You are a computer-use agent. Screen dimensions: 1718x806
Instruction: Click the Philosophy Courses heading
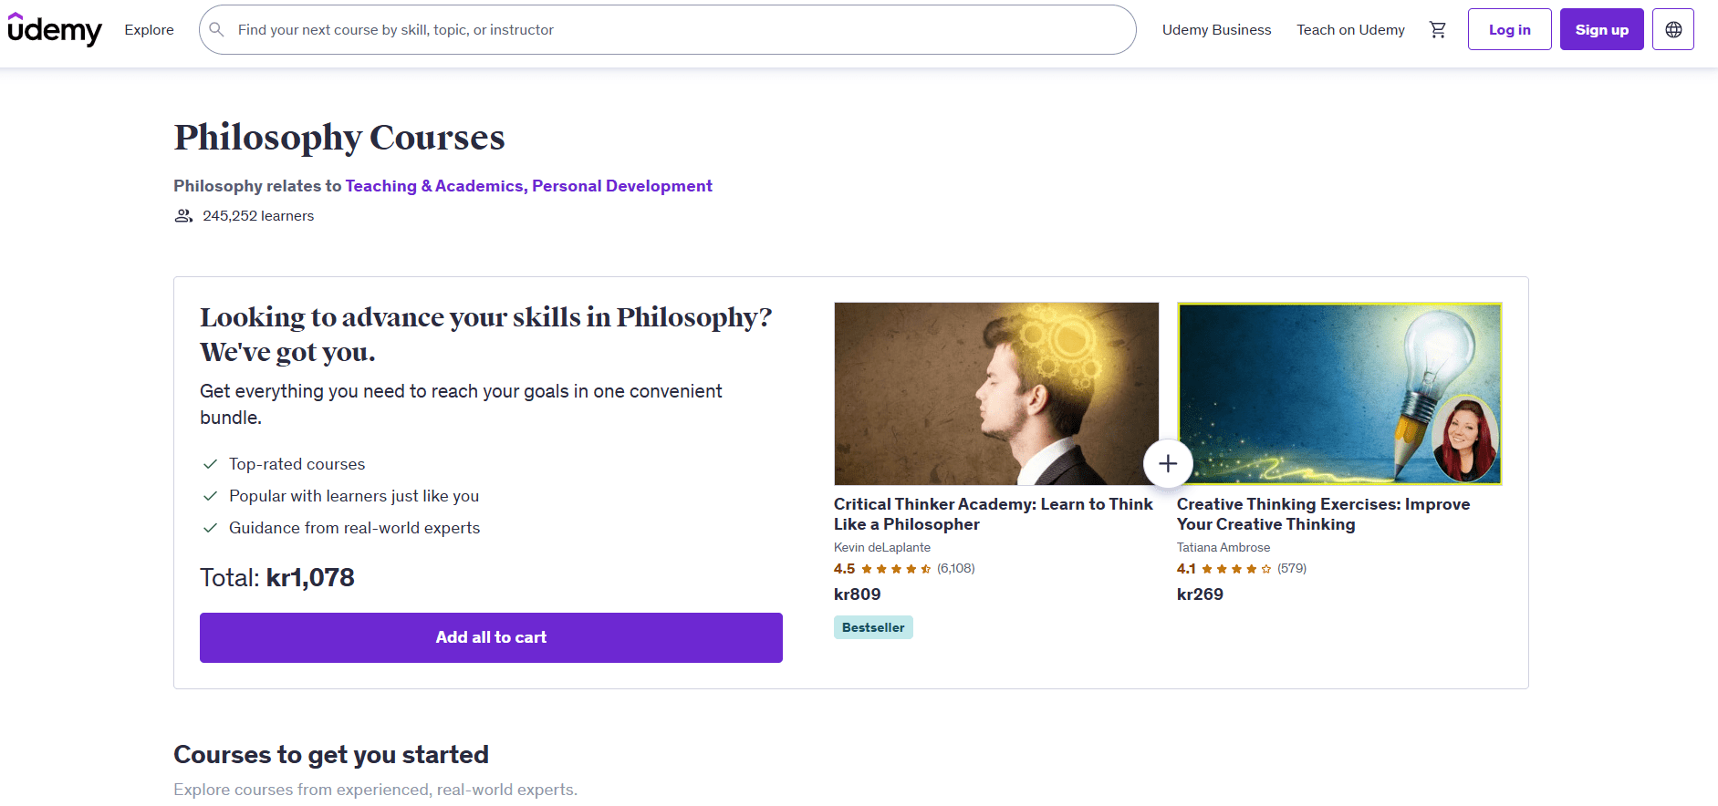[339, 138]
